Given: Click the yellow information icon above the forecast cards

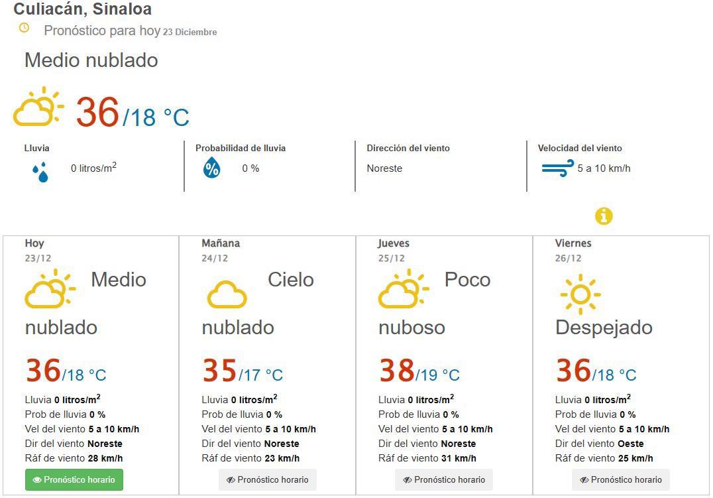Looking at the screenshot, I should click(x=604, y=216).
